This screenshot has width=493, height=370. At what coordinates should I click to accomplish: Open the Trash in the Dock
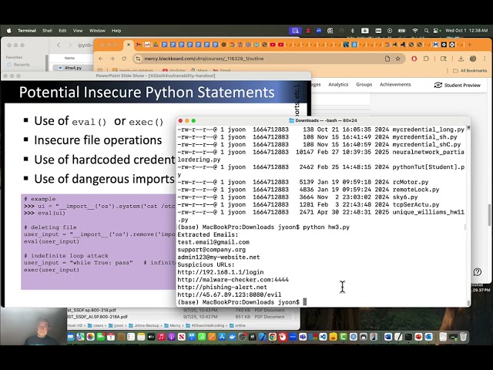point(463,337)
